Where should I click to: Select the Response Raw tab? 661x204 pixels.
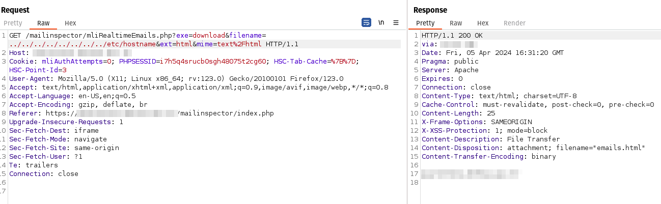(x=456, y=23)
